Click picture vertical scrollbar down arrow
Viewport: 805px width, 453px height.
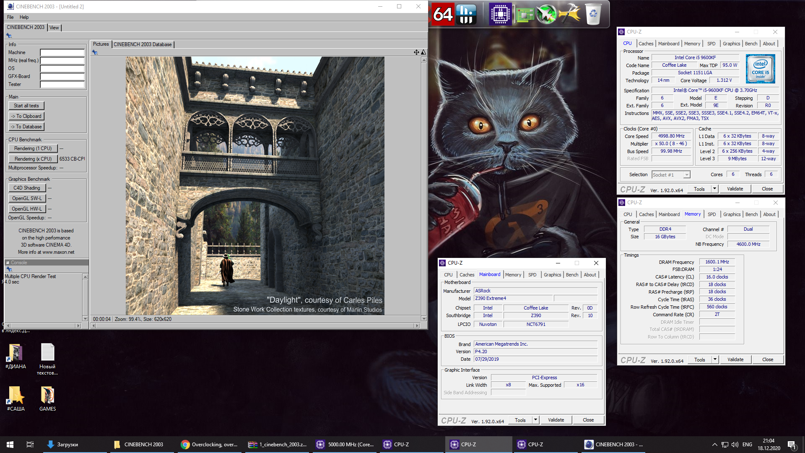tap(424, 319)
